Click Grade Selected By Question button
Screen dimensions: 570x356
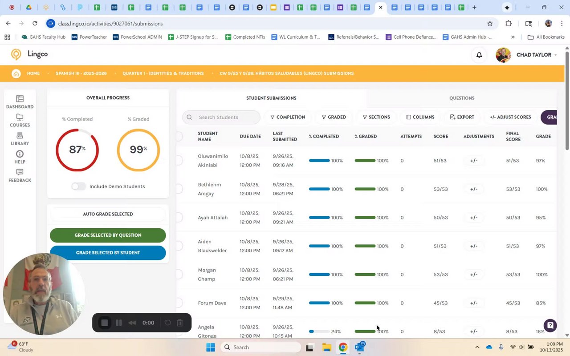tap(108, 235)
